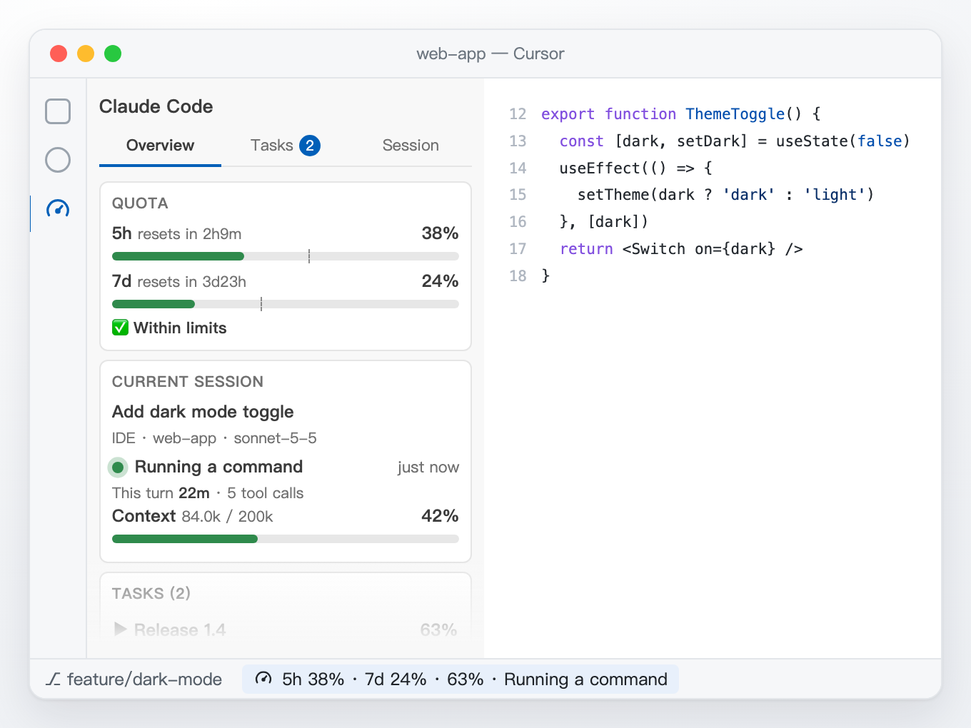Click the "42%" context percentage

(440, 516)
